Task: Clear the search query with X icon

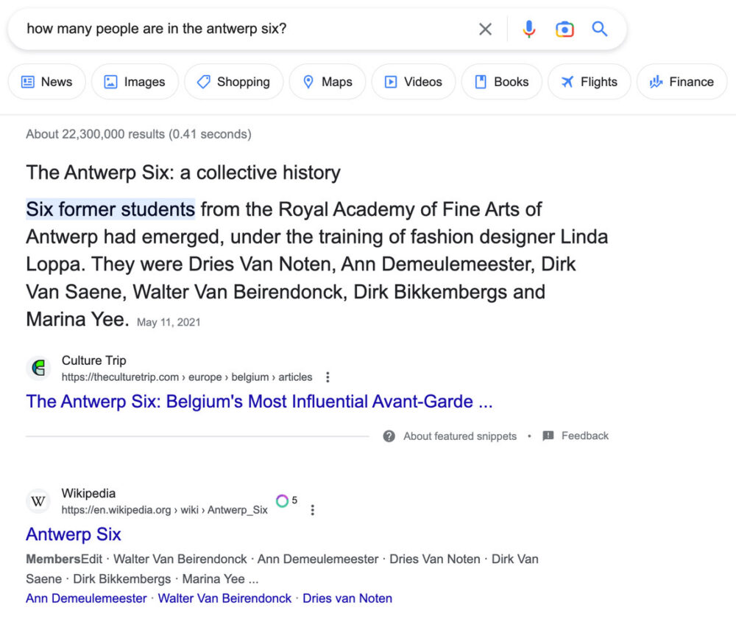Action: (x=485, y=29)
